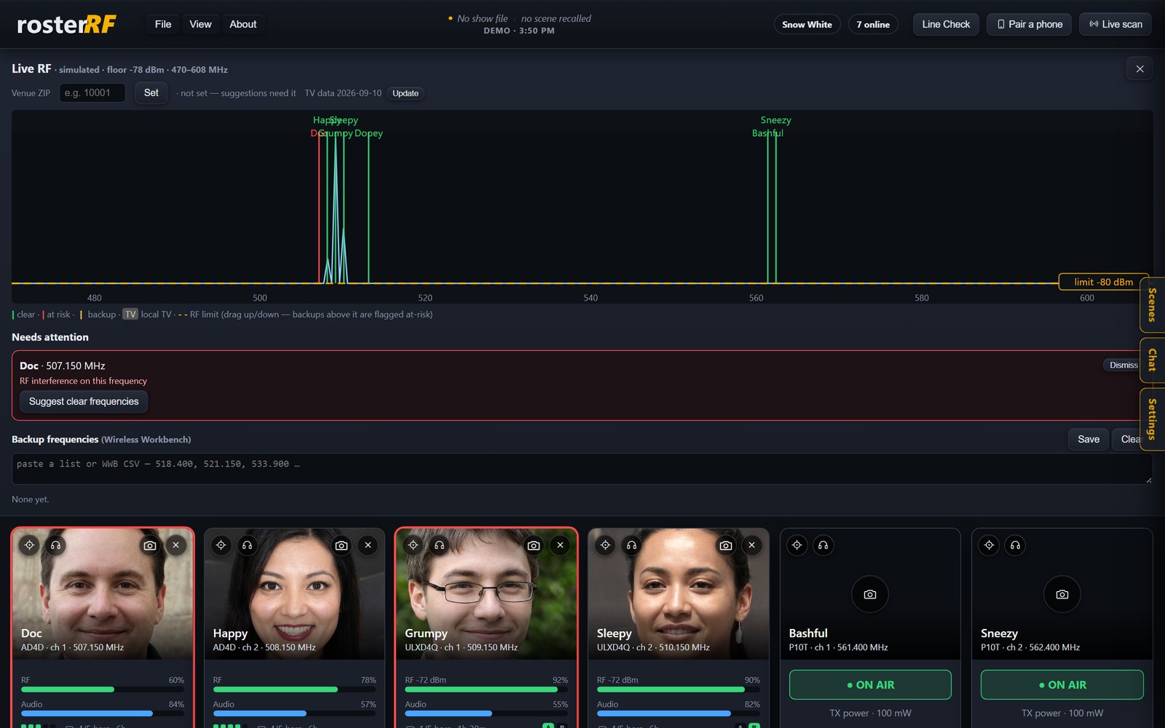Close the Live RF panel
The width and height of the screenshot is (1165, 728).
tap(1140, 69)
